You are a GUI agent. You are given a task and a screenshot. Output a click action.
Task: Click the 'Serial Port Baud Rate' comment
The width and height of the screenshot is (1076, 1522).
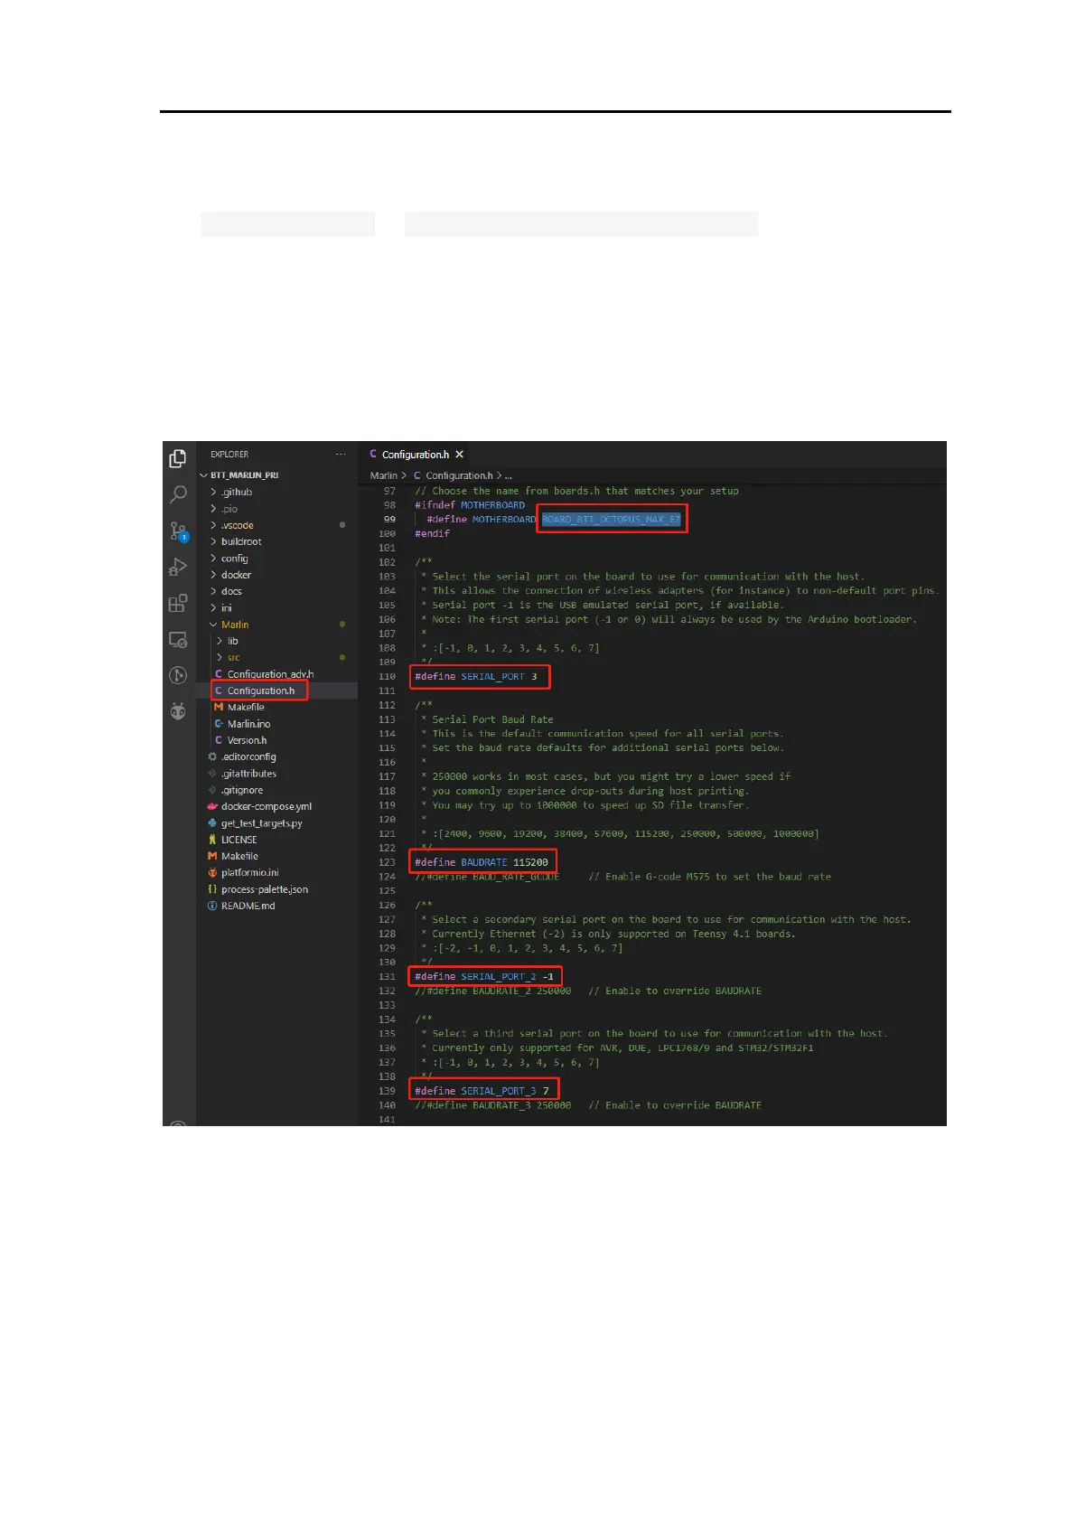click(x=492, y=719)
